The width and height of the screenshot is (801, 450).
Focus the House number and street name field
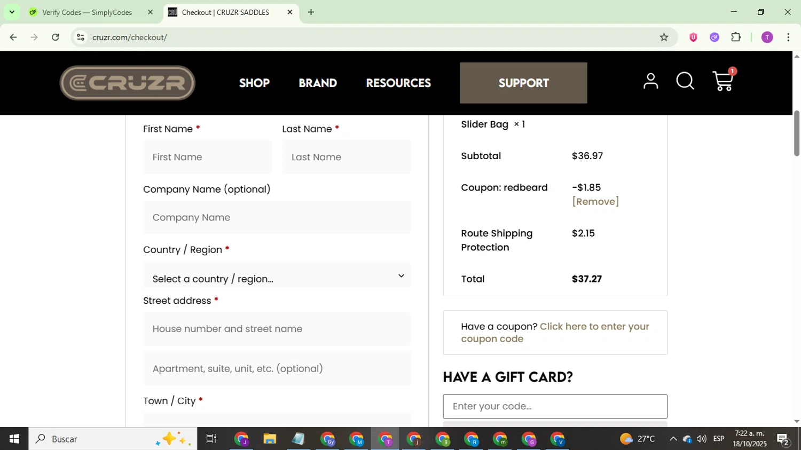pos(277,329)
